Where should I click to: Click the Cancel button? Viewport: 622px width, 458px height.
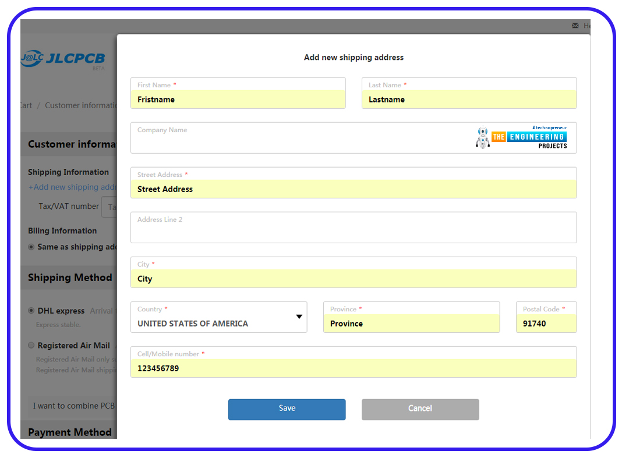tap(420, 409)
